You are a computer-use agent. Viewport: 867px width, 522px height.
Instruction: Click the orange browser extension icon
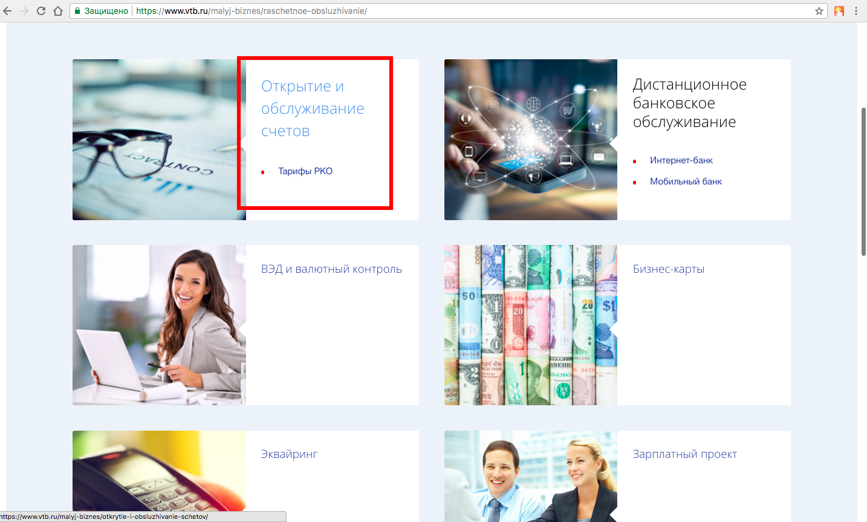point(839,11)
